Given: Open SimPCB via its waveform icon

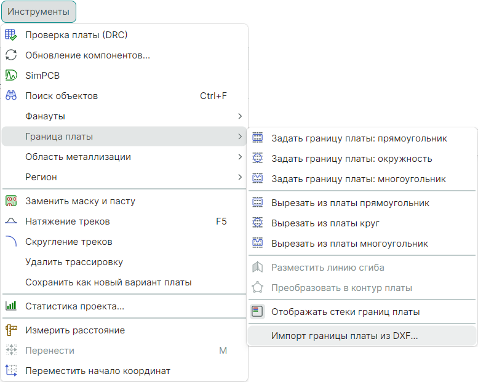Looking at the screenshot, I should pyautogui.click(x=11, y=76).
